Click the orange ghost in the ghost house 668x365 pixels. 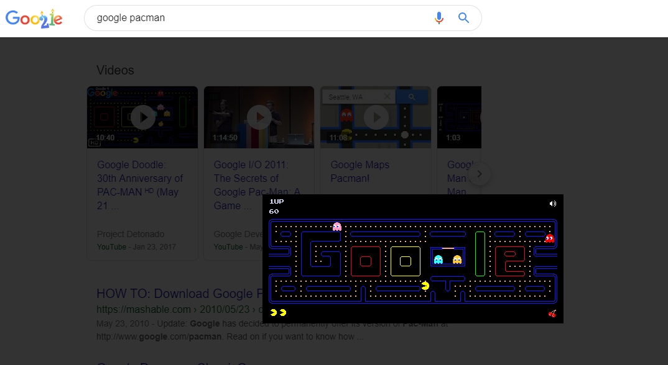coord(457,259)
